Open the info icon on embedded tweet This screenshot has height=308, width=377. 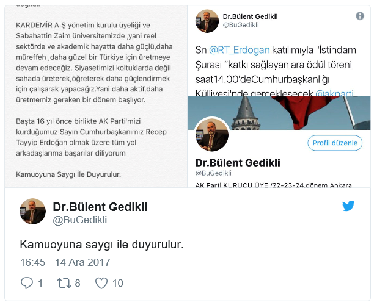360,16
